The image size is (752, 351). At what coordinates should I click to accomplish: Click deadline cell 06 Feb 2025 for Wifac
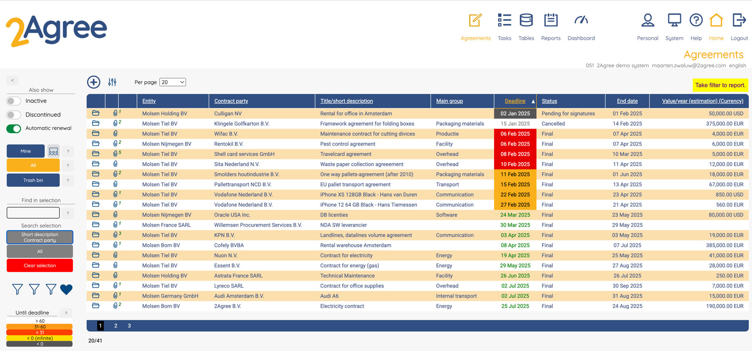pos(515,134)
